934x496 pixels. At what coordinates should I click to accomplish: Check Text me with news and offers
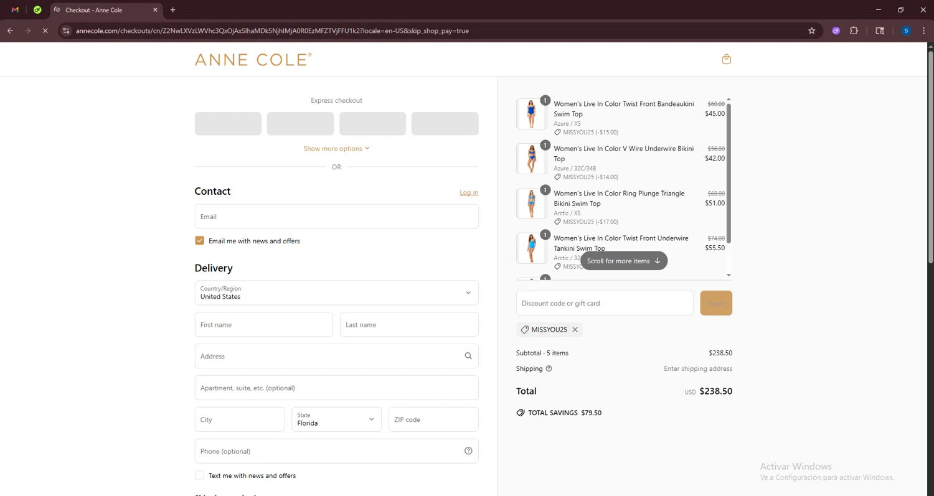[199, 475]
